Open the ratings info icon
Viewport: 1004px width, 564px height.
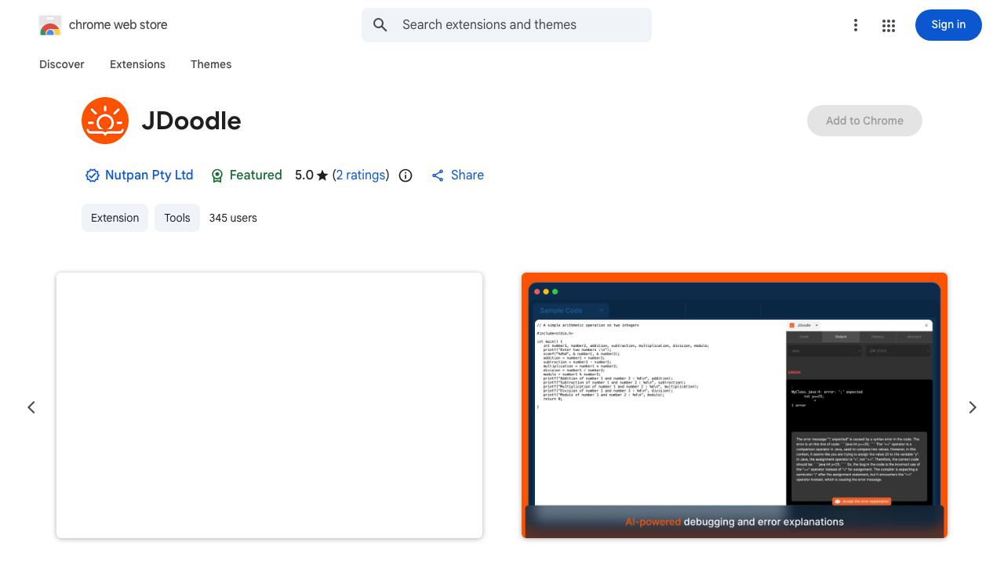click(406, 175)
